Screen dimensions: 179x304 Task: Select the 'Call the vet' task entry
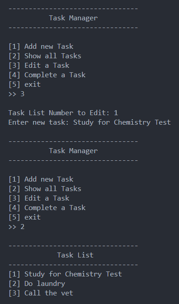pyautogui.click(x=41, y=293)
